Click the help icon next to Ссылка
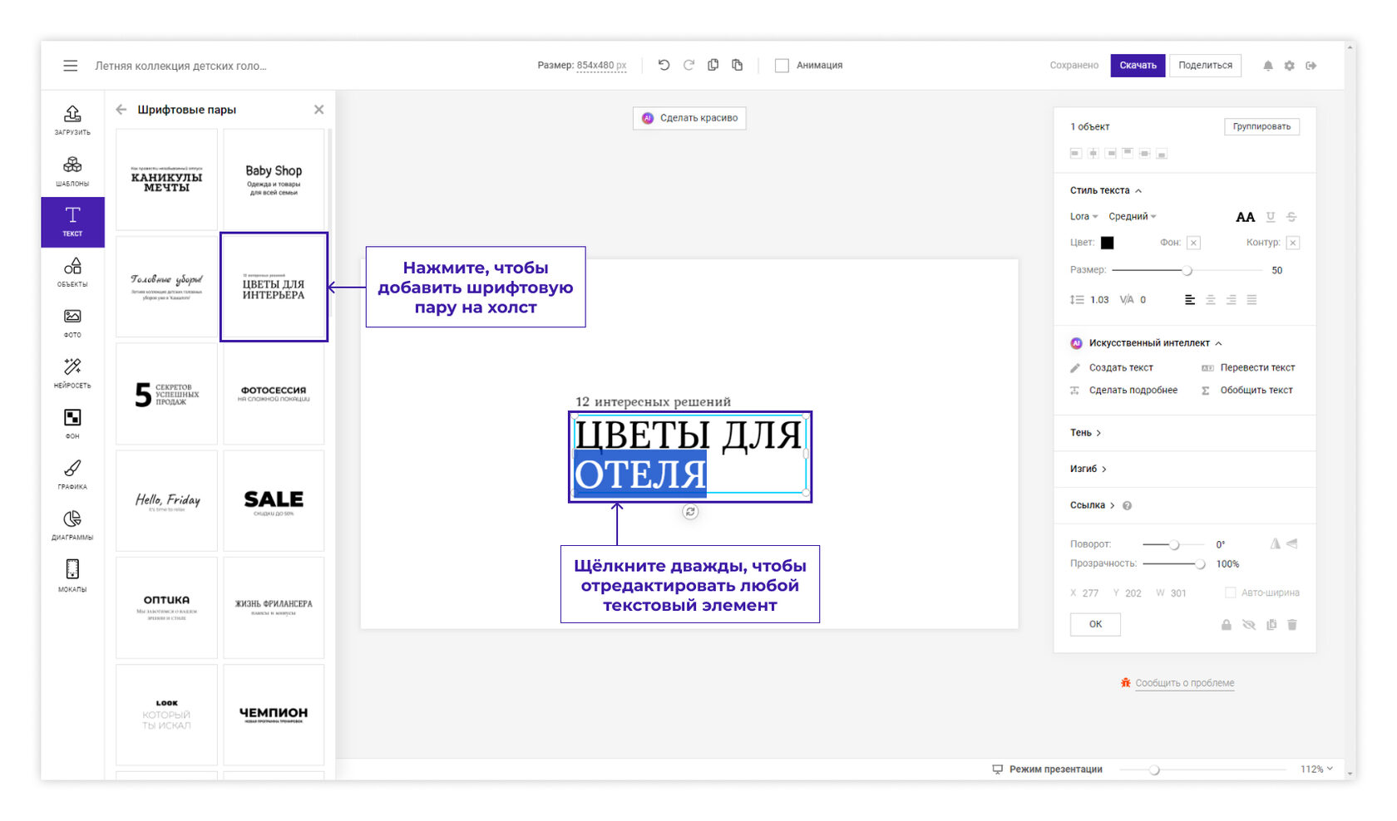Viewport: 1397px width, 821px height. point(1128,505)
